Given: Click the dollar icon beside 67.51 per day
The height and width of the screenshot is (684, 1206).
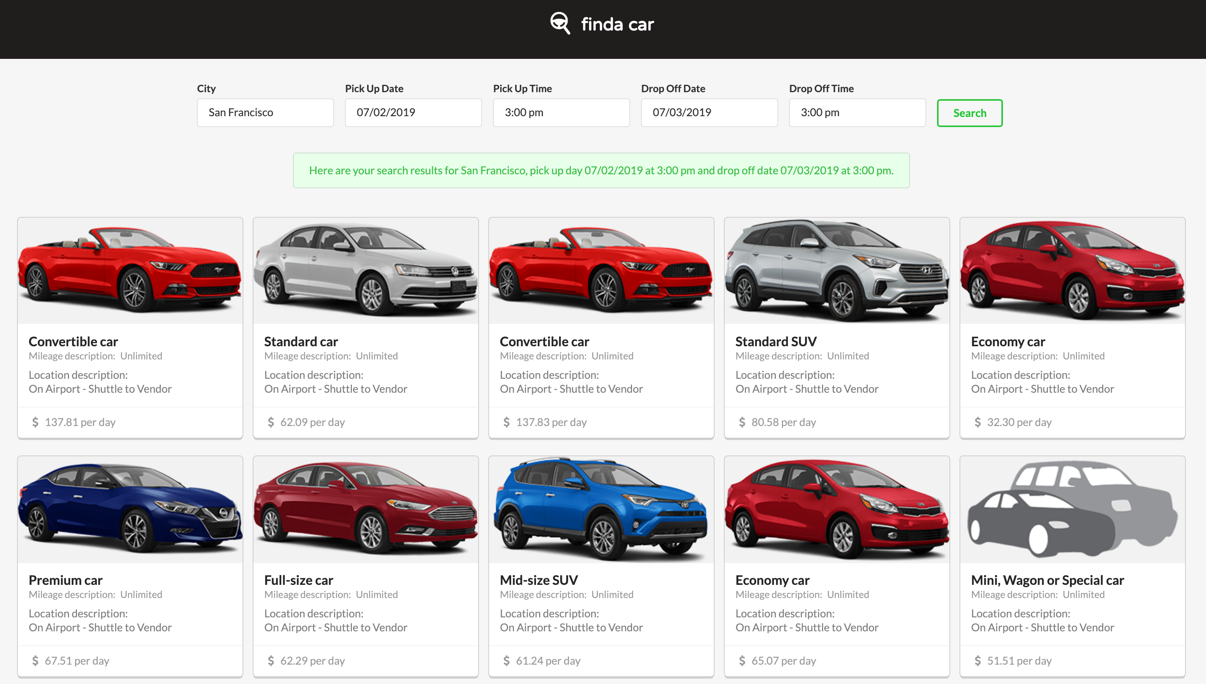Looking at the screenshot, I should [35, 660].
